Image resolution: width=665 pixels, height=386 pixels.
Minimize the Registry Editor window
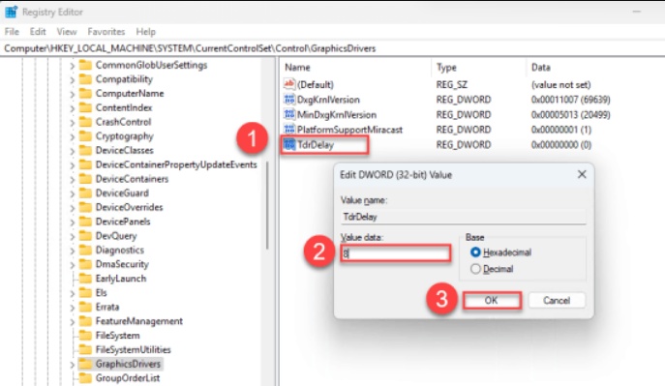(636, 12)
